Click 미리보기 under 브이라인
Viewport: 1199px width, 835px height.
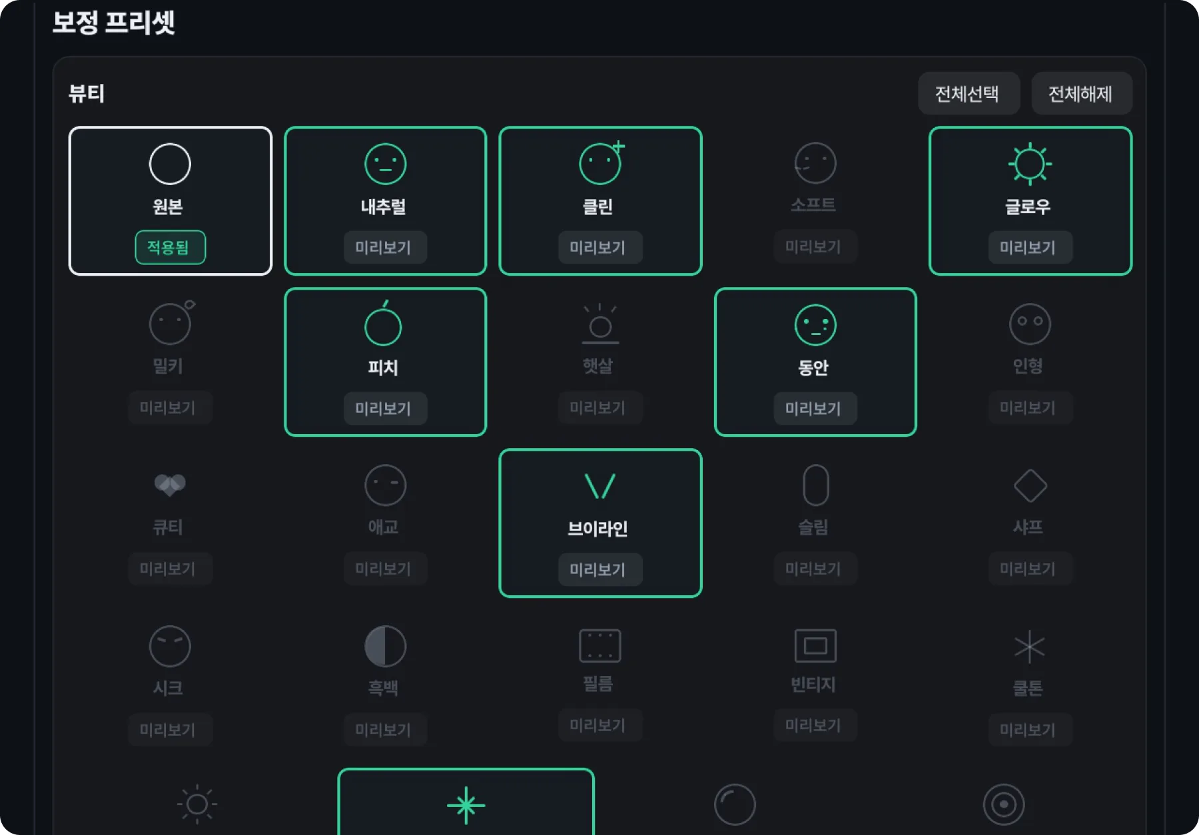[x=599, y=569]
